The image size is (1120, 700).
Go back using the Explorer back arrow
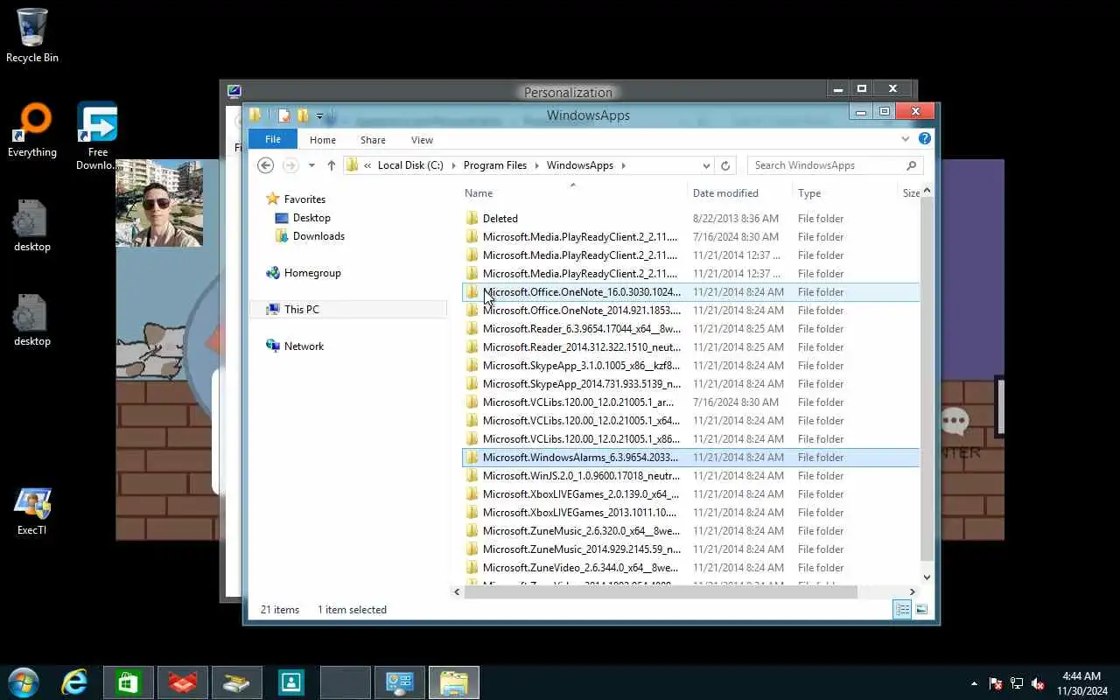pyautogui.click(x=266, y=165)
